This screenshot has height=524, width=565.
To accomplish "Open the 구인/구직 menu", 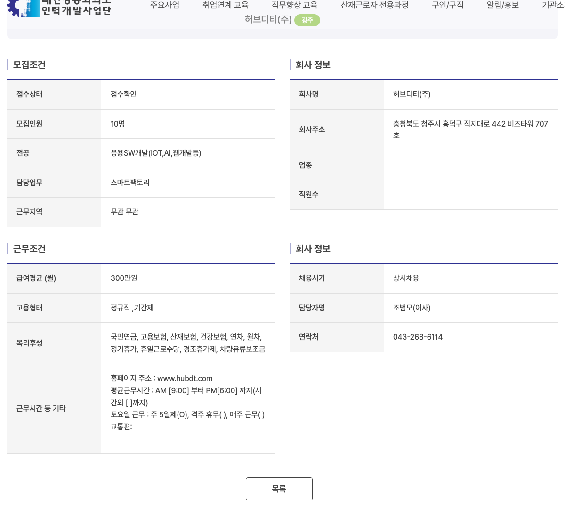I will 448,5.
